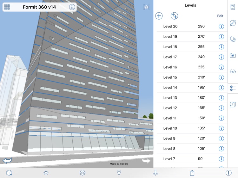Show info for Level 14
This screenshot has height=178, width=238.
(221, 88)
